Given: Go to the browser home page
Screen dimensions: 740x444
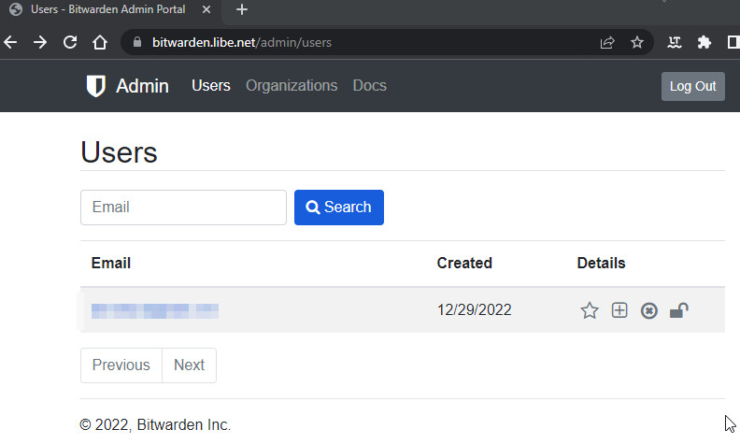Looking at the screenshot, I should tap(100, 42).
